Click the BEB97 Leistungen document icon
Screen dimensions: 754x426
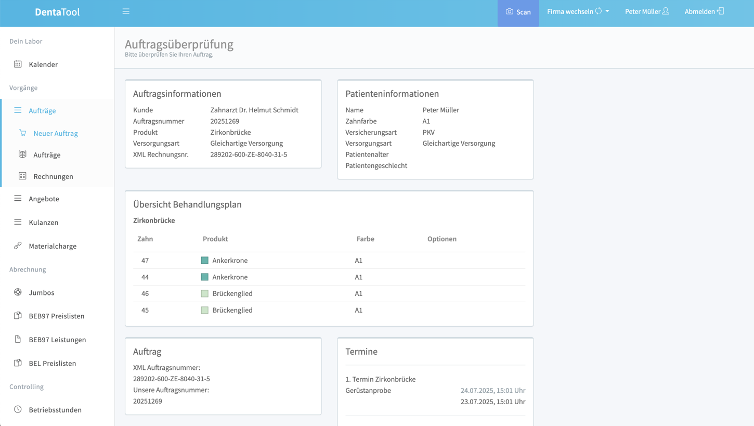pyautogui.click(x=18, y=339)
